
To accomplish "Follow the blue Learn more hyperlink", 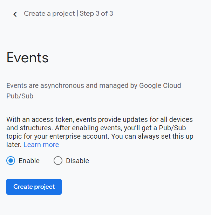I will click(41, 145).
